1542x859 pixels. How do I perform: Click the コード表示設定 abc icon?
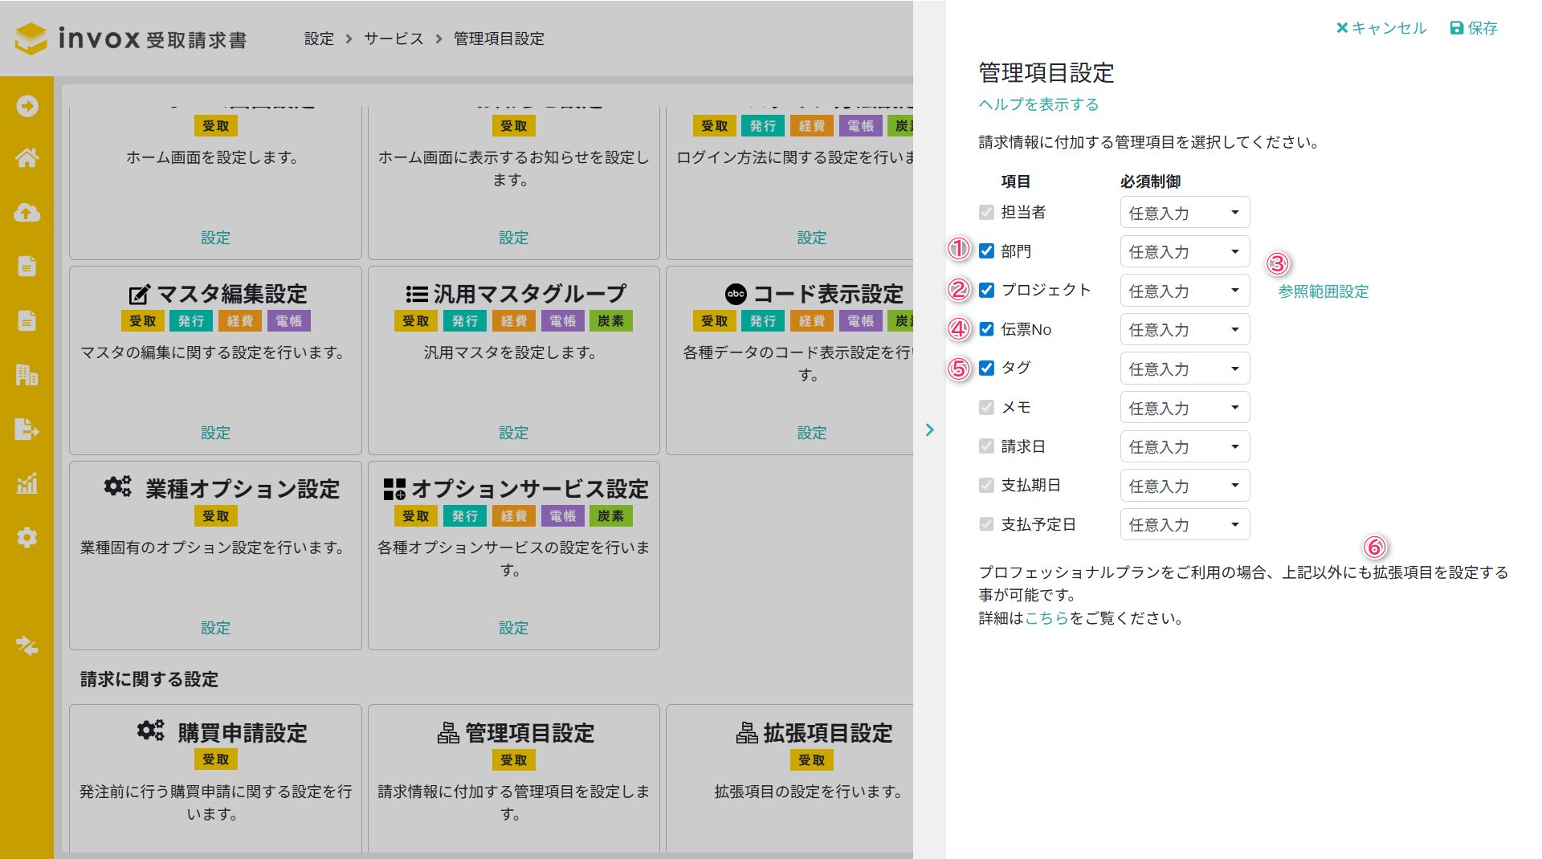[736, 294]
